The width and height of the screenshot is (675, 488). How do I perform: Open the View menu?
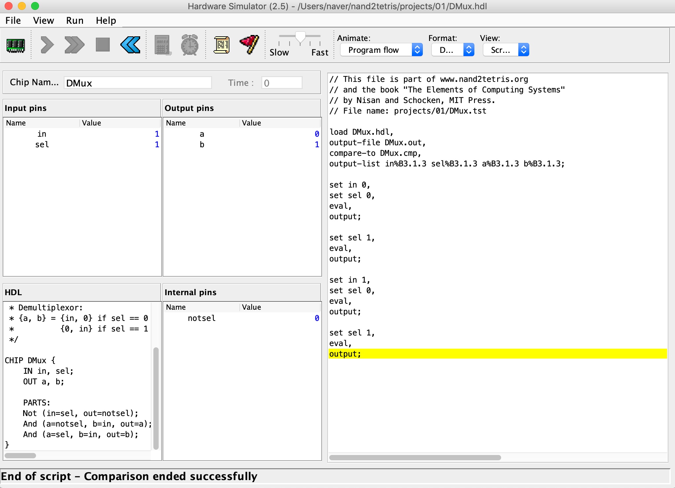(x=43, y=20)
